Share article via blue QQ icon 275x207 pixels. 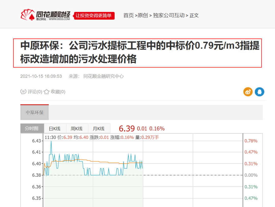pyautogui.click(x=259, y=92)
